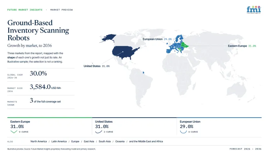Click 'East Asia' in the Also list
Screen dimensions: 269x151
tap(89, 141)
